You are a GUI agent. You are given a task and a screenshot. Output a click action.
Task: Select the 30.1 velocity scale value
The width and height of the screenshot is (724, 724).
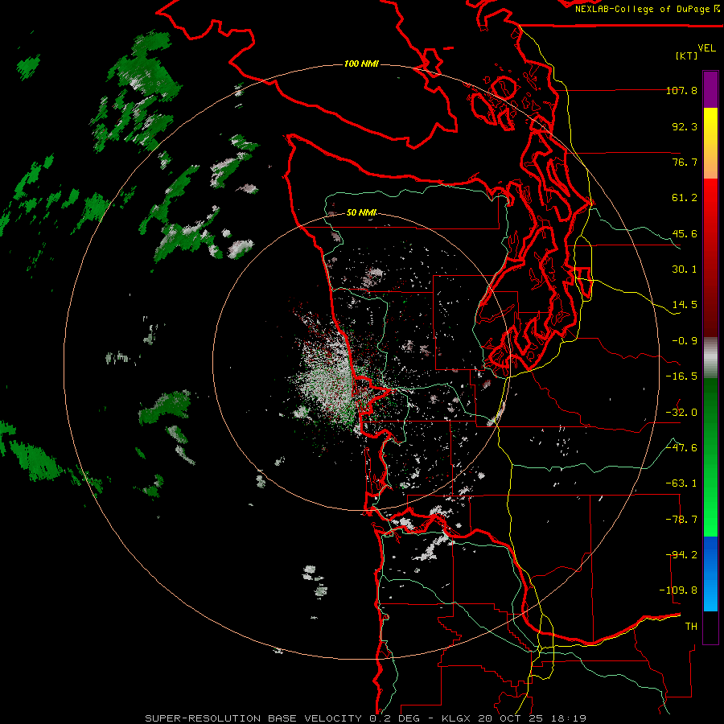tap(685, 269)
